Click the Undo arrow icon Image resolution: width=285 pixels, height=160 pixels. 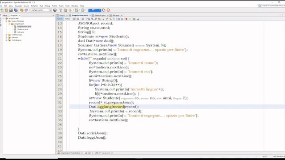point(22,10)
